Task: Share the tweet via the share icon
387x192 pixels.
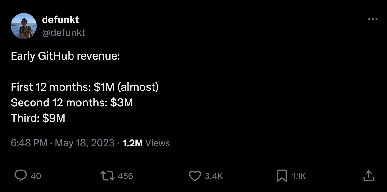Action: tap(369, 176)
